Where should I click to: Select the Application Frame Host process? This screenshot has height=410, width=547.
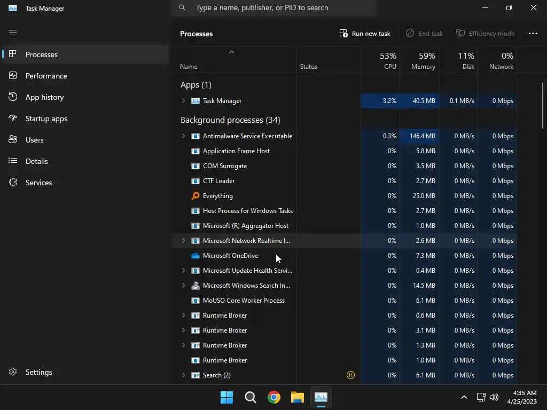pos(345,151)
